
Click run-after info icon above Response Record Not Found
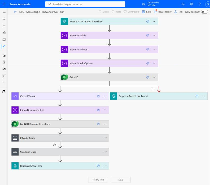(x=153, y=89)
